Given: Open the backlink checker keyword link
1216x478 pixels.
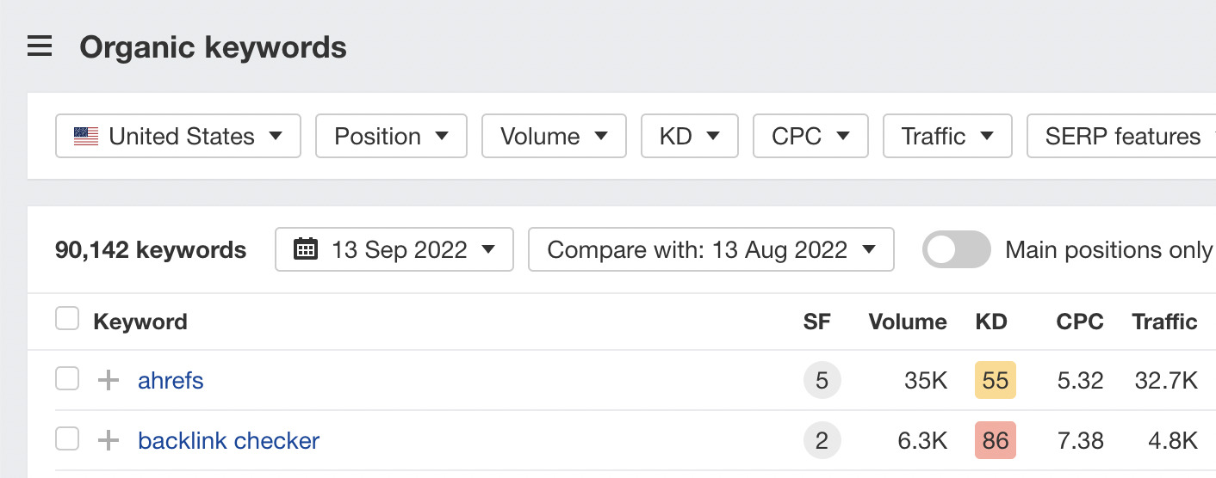Looking at the screenshot, I should (228, 441).
